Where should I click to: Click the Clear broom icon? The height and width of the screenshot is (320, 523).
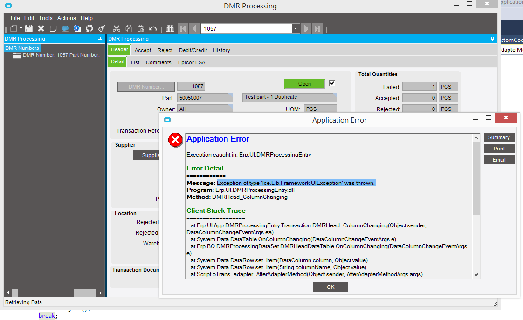pos(102,29)
